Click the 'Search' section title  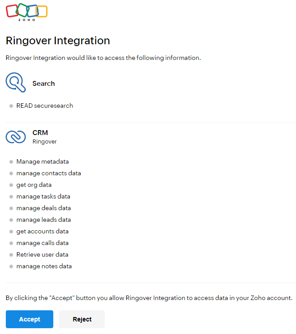[x=43, y=84]
